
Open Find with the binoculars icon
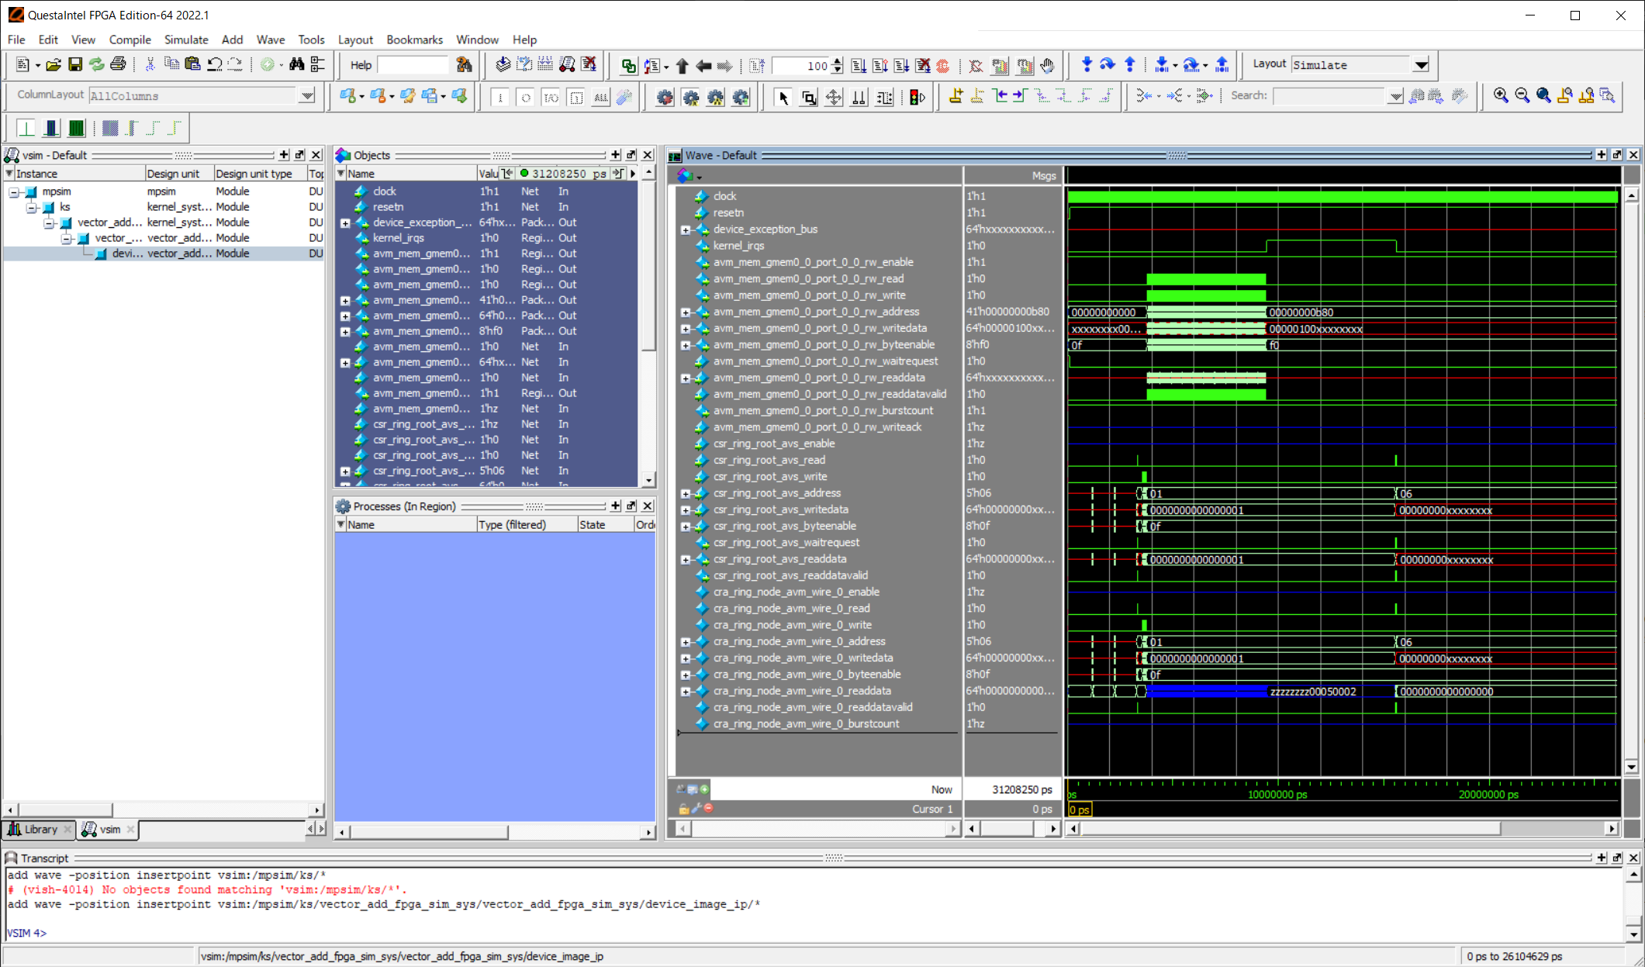[298, 64]
